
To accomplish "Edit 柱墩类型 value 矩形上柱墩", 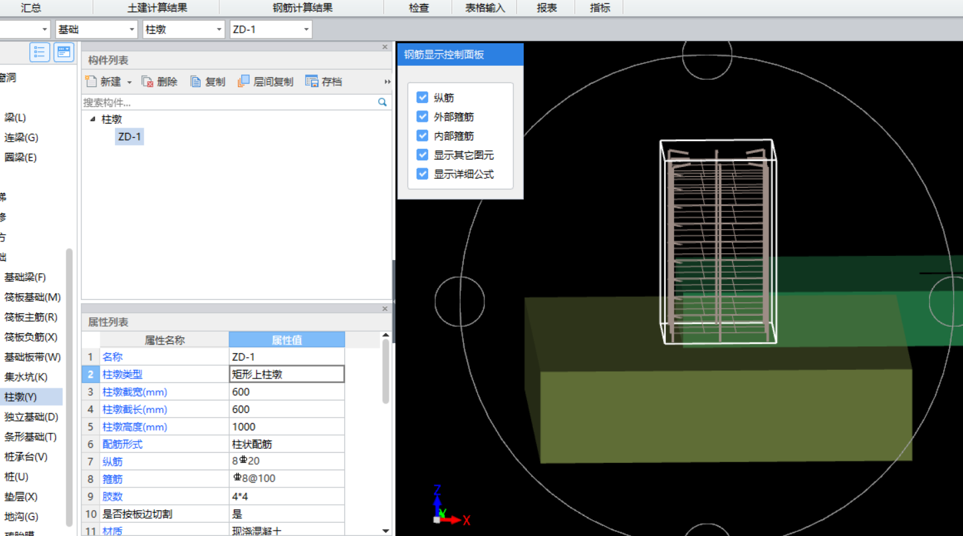I will [x=287, y=374].
